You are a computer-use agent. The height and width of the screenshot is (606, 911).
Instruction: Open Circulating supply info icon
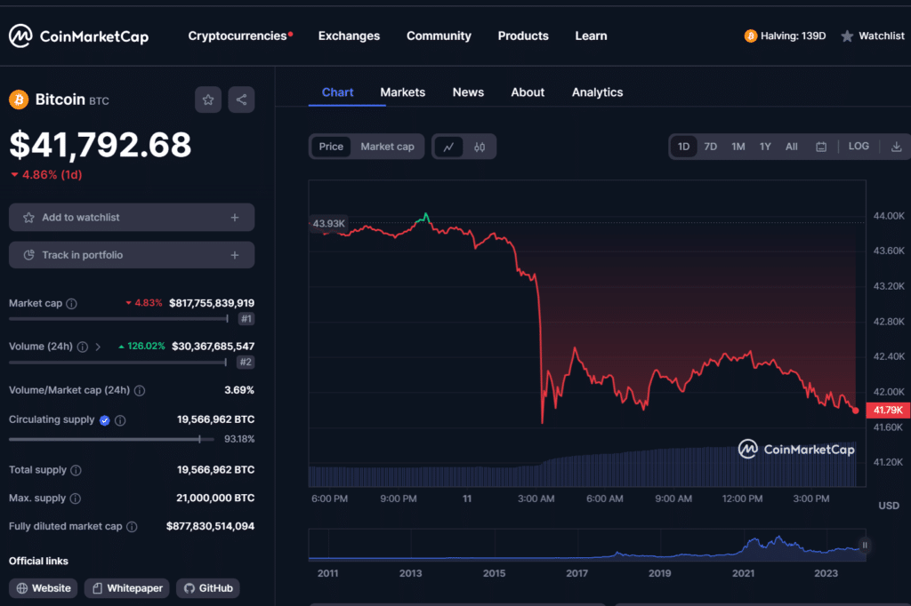tap(120, 420)
